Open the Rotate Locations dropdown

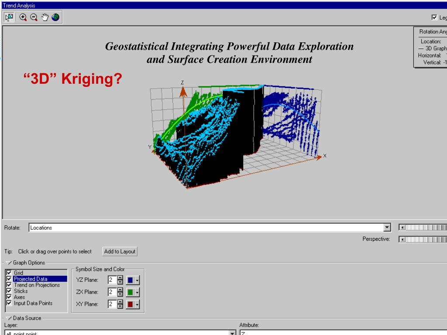click(x=387, y=227)
